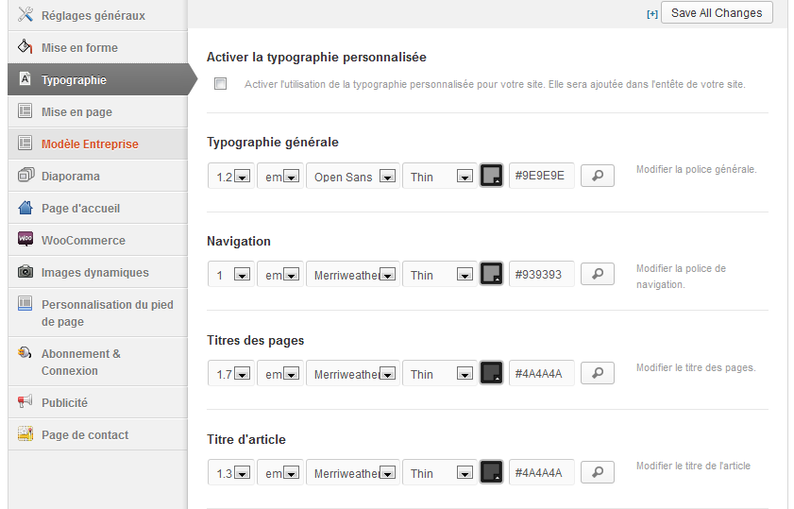794x509 pixels.
Task: Click the camera icon for Images dynamiques
Action: tap(25, 272)
